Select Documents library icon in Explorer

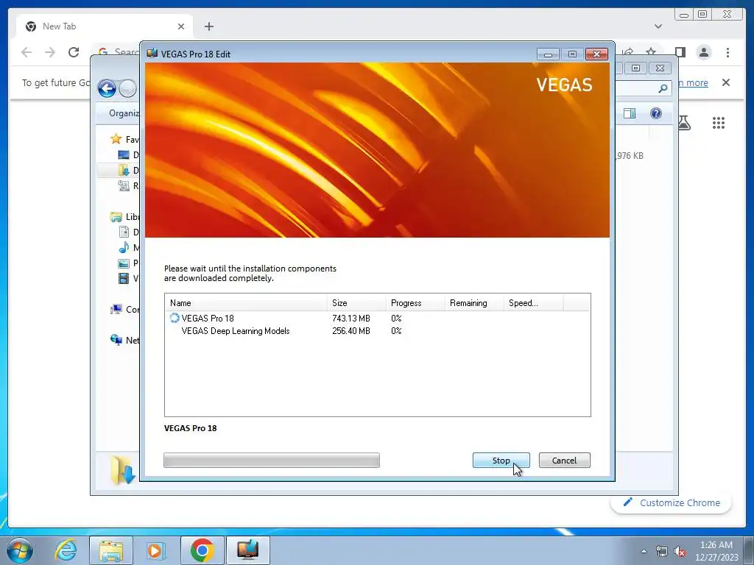click(124, 232)
